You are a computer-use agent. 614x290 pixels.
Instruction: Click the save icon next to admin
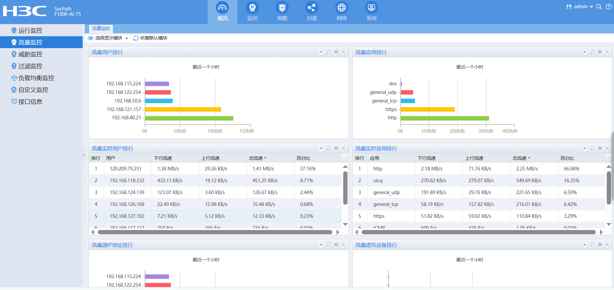point(569,7)
